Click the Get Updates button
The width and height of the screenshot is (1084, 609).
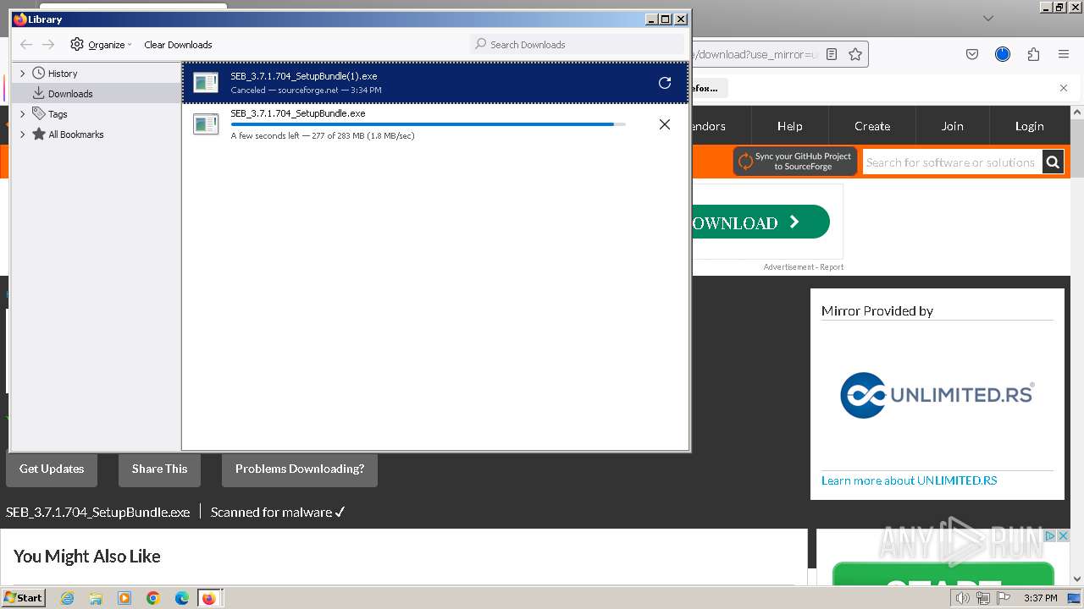(52, 469)
